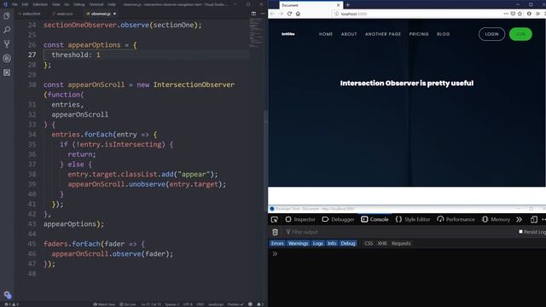546x307 pixels.
Task: Click the LOGIN button on the webpage
Action: point(491,34)
